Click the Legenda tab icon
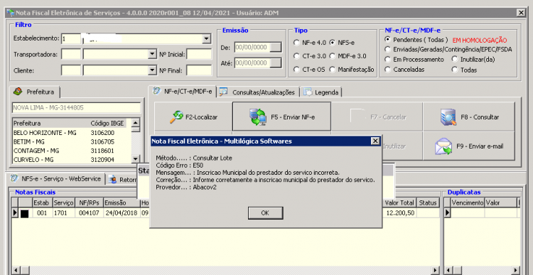Viewport: 533px width, 275px height. click(308, 92)
